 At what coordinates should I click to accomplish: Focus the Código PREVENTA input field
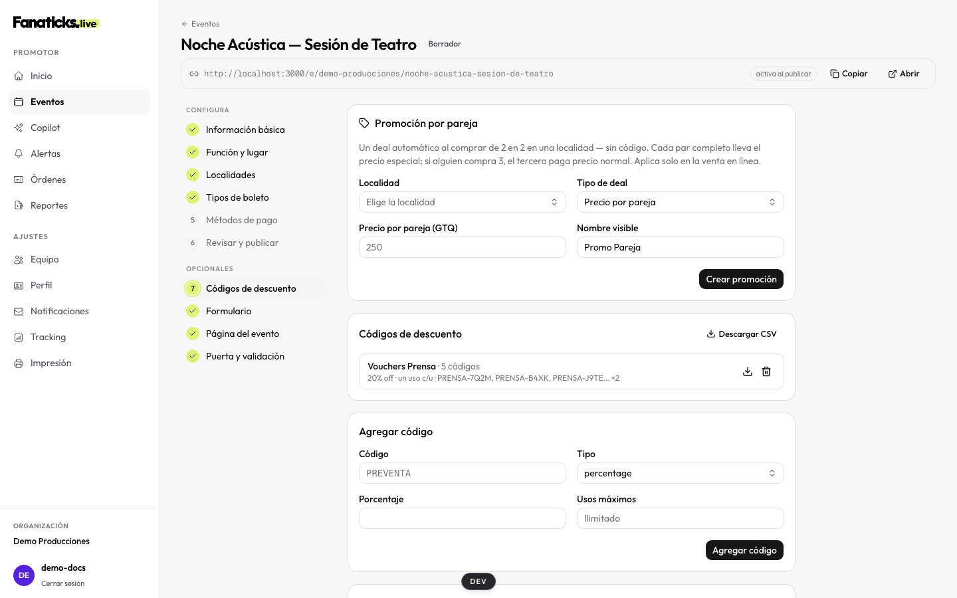pos(463,473)
